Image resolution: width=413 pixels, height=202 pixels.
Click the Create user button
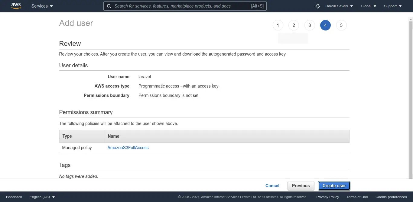[x=334, y=186]
